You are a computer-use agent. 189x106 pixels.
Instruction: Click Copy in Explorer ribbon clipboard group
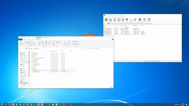pos(25,43)
